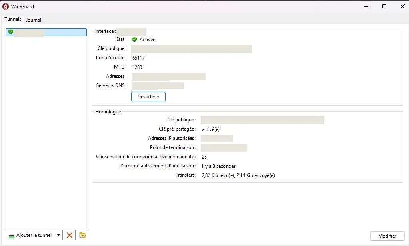The width and height of the screenshot is (409, 246).
Task: Click the Activée status text
Action: [x=147, y=40]
